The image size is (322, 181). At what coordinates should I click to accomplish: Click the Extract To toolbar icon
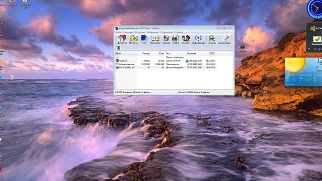pyautogui.click(x=133, y=39)
